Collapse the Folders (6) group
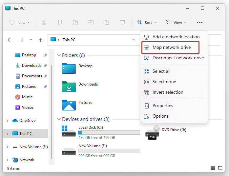This screenshot has width=229, height=176. [59, 55]
